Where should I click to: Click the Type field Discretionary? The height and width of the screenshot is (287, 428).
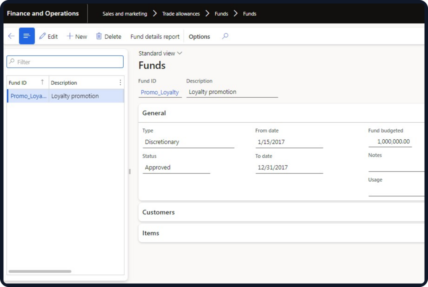pos(189,142)
